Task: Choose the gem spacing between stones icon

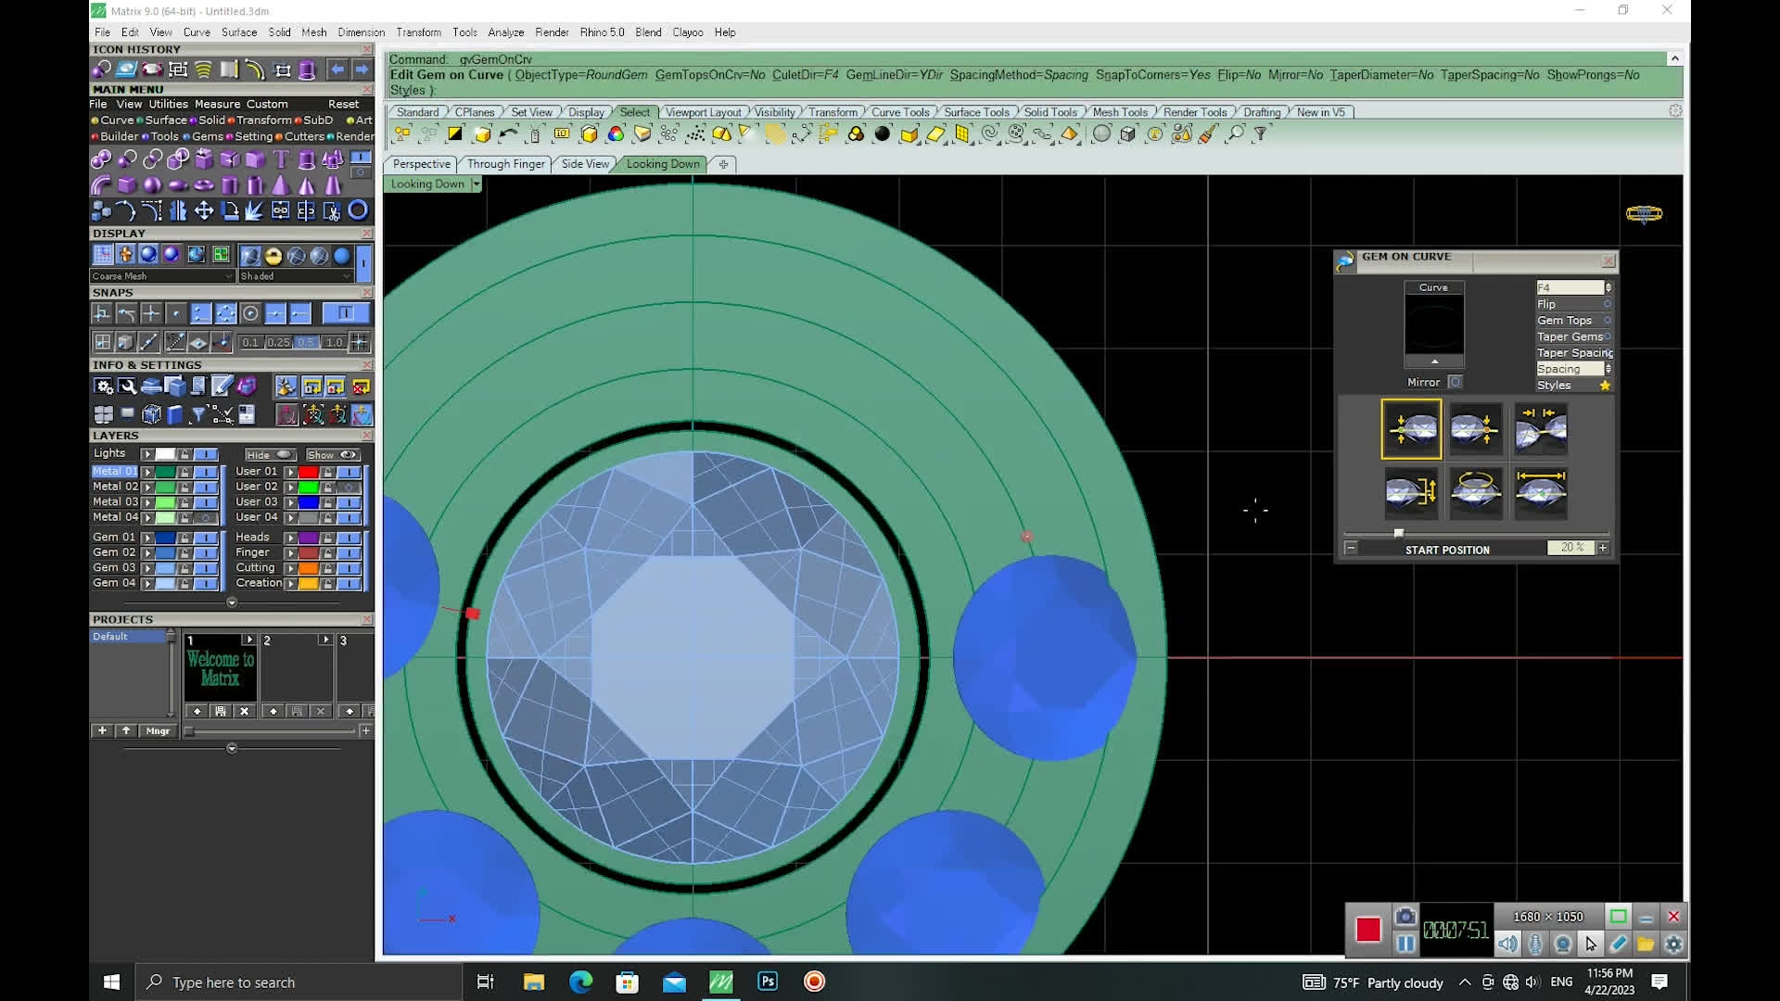Action: 1540,428
